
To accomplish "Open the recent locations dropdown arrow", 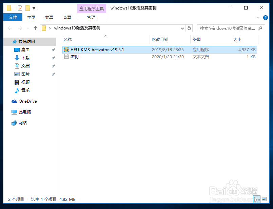I will [28, 28].
